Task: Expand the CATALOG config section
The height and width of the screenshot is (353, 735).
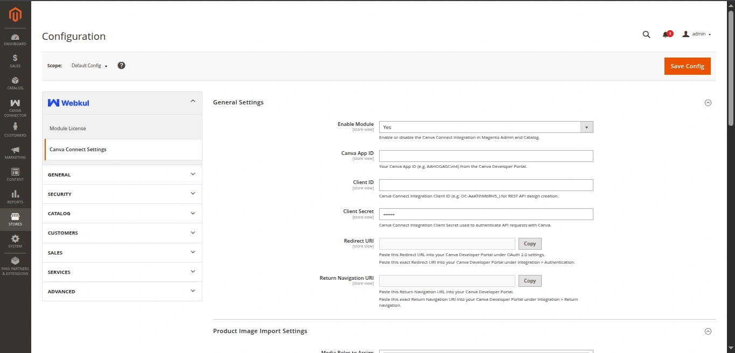Action: (122, 214)
